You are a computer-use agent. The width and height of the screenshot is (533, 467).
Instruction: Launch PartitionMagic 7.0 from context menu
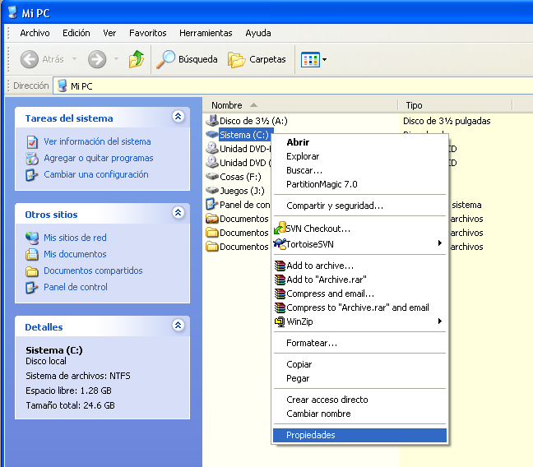tap(359, 184)
